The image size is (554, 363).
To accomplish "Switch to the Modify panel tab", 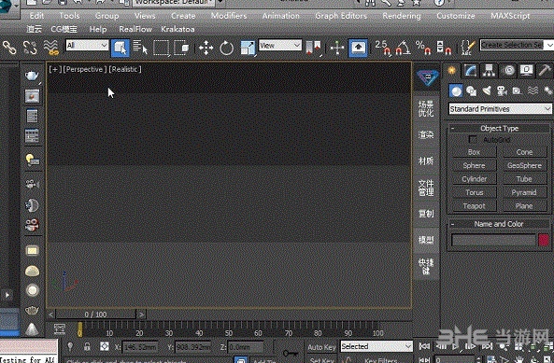I will [x=470, y=71].
